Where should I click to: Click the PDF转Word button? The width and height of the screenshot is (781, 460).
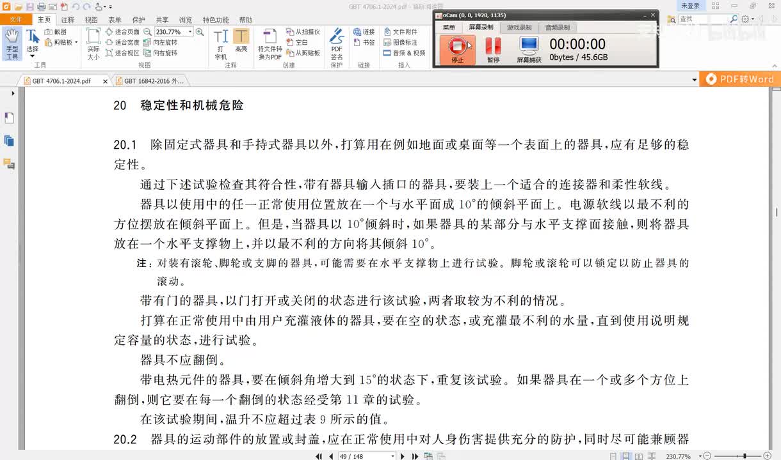pyautogui.click(x=740, y=79)
